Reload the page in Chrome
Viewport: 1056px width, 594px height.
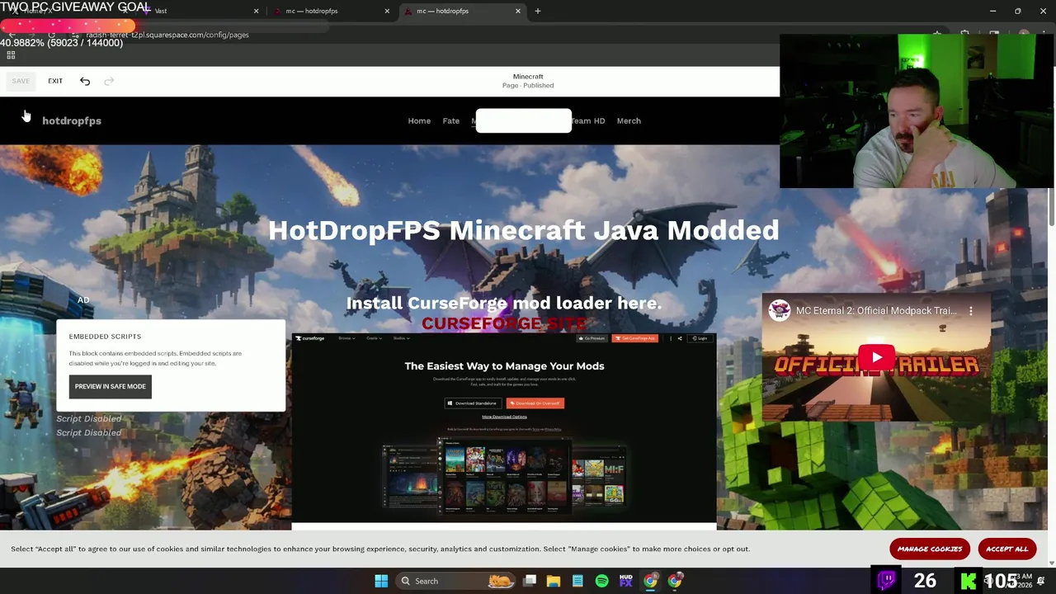click(x=51, y=35)
